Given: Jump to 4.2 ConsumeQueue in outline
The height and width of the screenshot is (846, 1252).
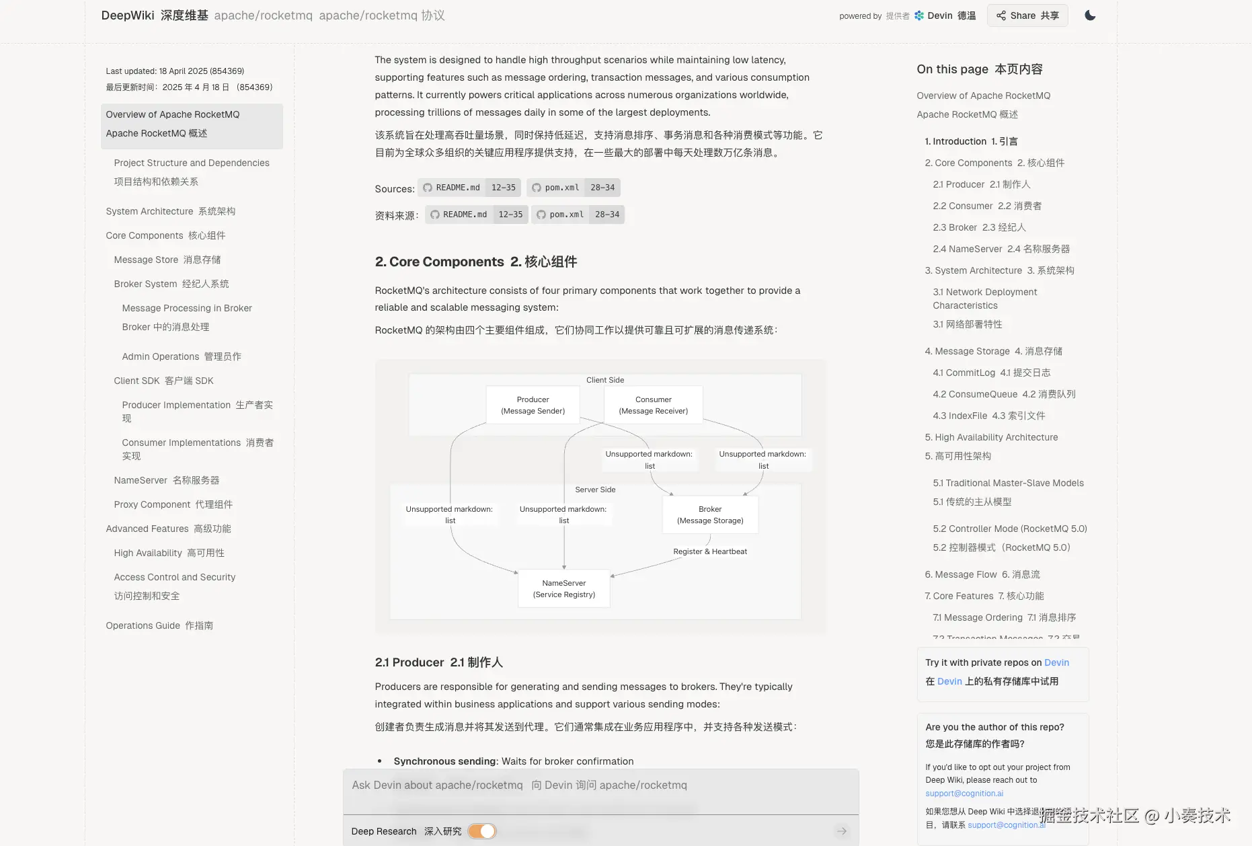Looking at the screenshot, I should pyautogui.click(x=1004, y=394).
